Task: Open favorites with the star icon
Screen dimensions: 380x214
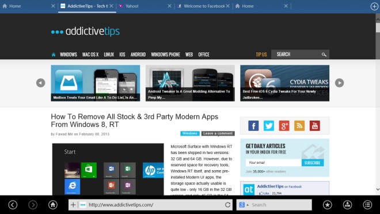Action: [328, 205]
